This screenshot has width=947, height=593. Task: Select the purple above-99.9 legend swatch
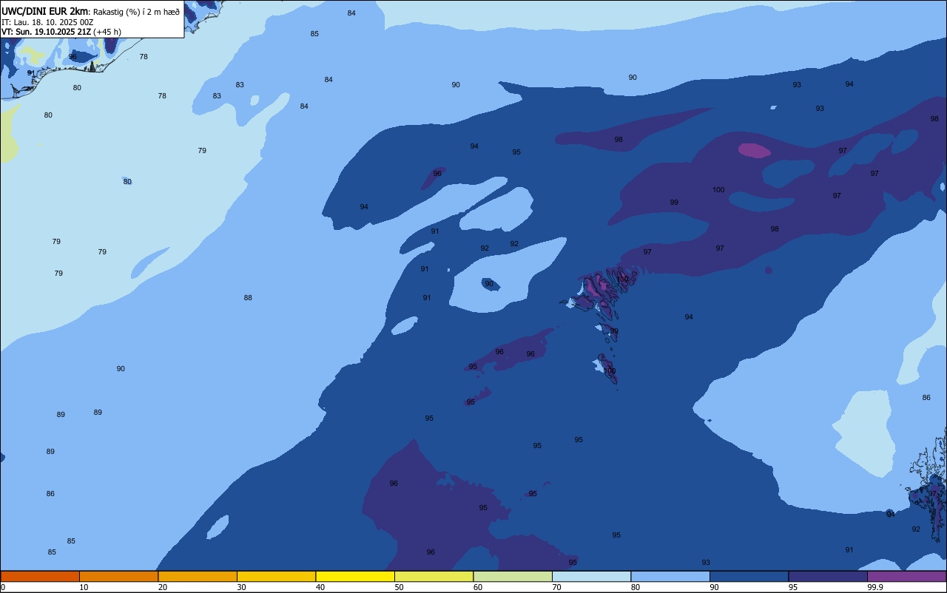[906, 576]
